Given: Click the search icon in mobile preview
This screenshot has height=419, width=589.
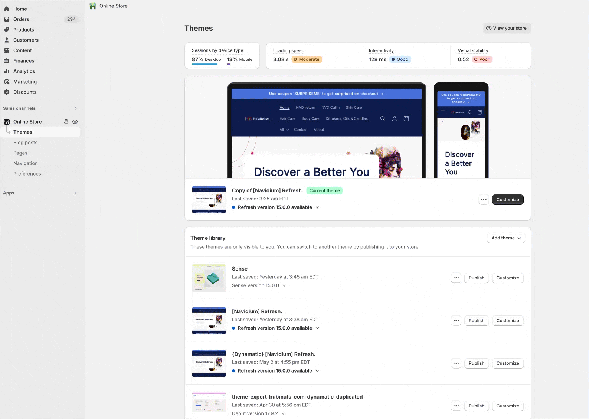Looking at the screenshot, I should coord(470,112).
